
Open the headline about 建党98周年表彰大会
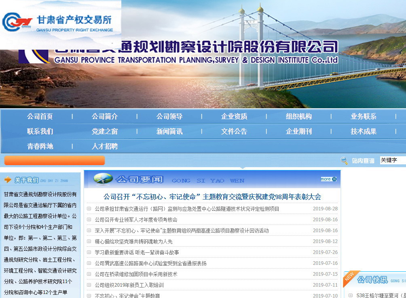click(x=212, y=197)
